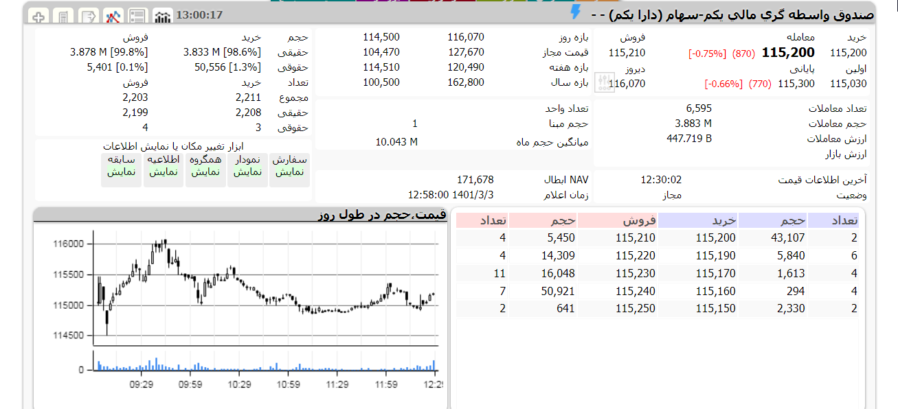Toggle the سفارش نمایش button
898x409 pixels.
tap(289, 170)
